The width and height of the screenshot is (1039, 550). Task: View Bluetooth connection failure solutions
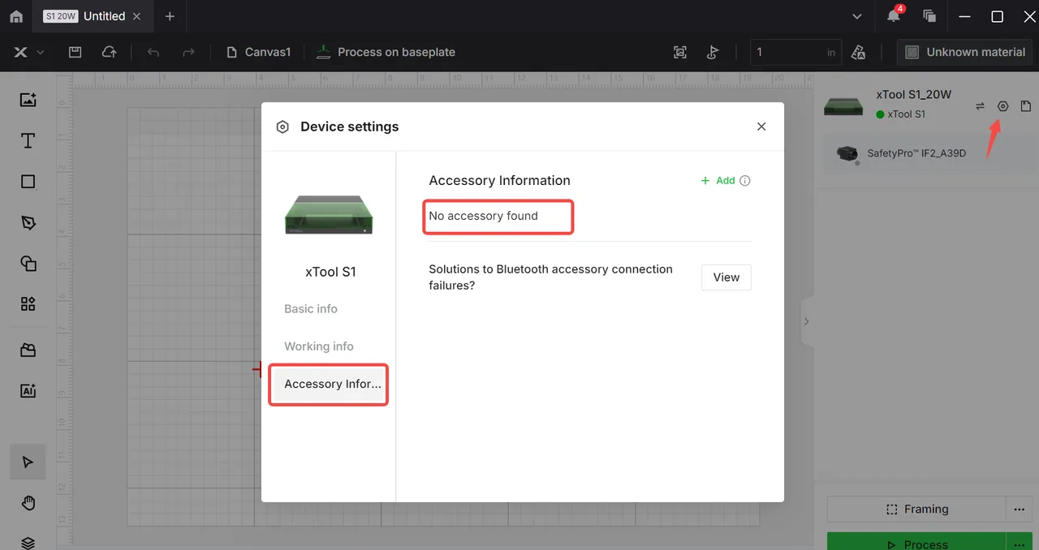point(726,277)
